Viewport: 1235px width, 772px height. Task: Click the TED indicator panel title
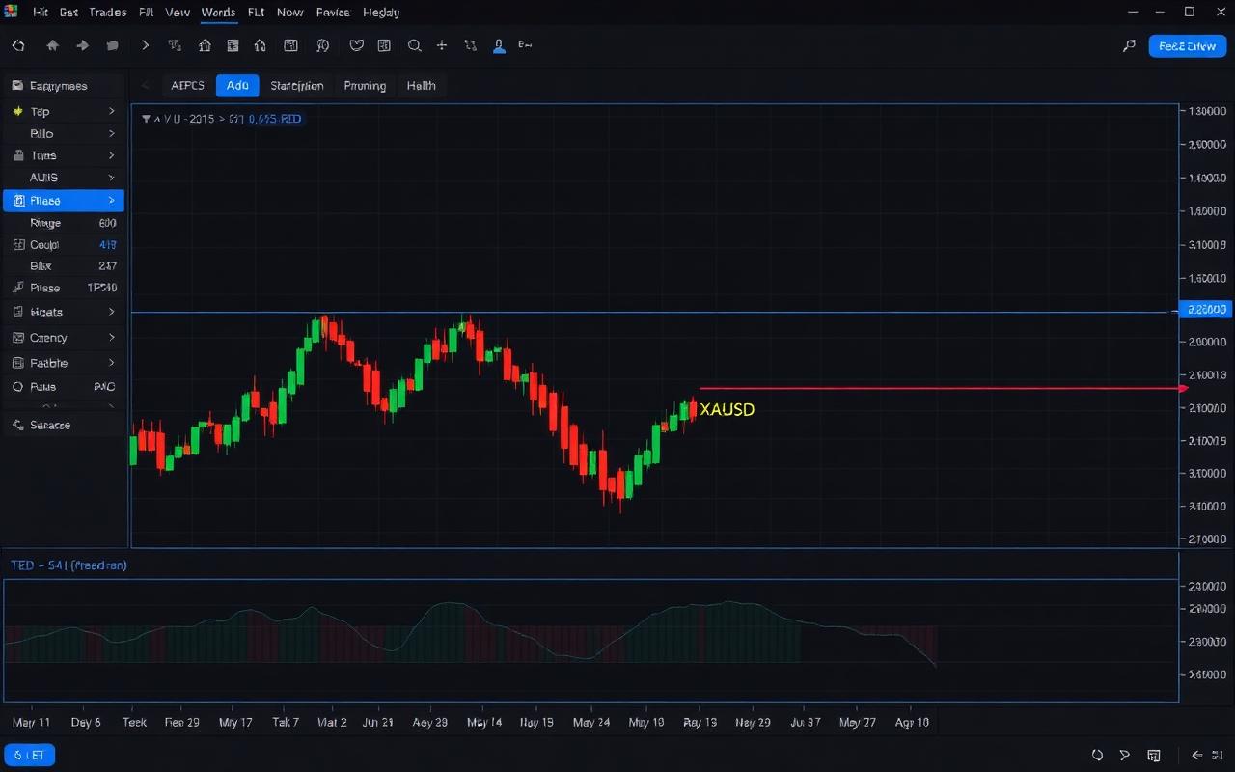[x=69, y=565]
